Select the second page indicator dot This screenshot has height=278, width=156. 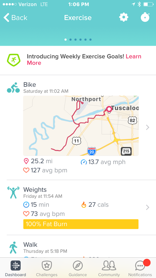click(71, 40)
